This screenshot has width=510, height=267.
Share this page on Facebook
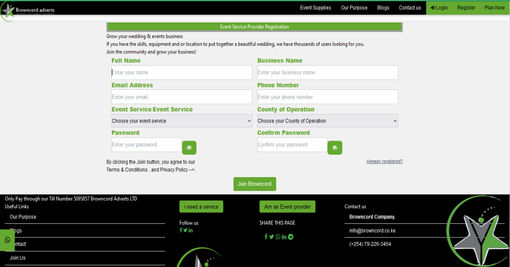[x=266, y=237]
